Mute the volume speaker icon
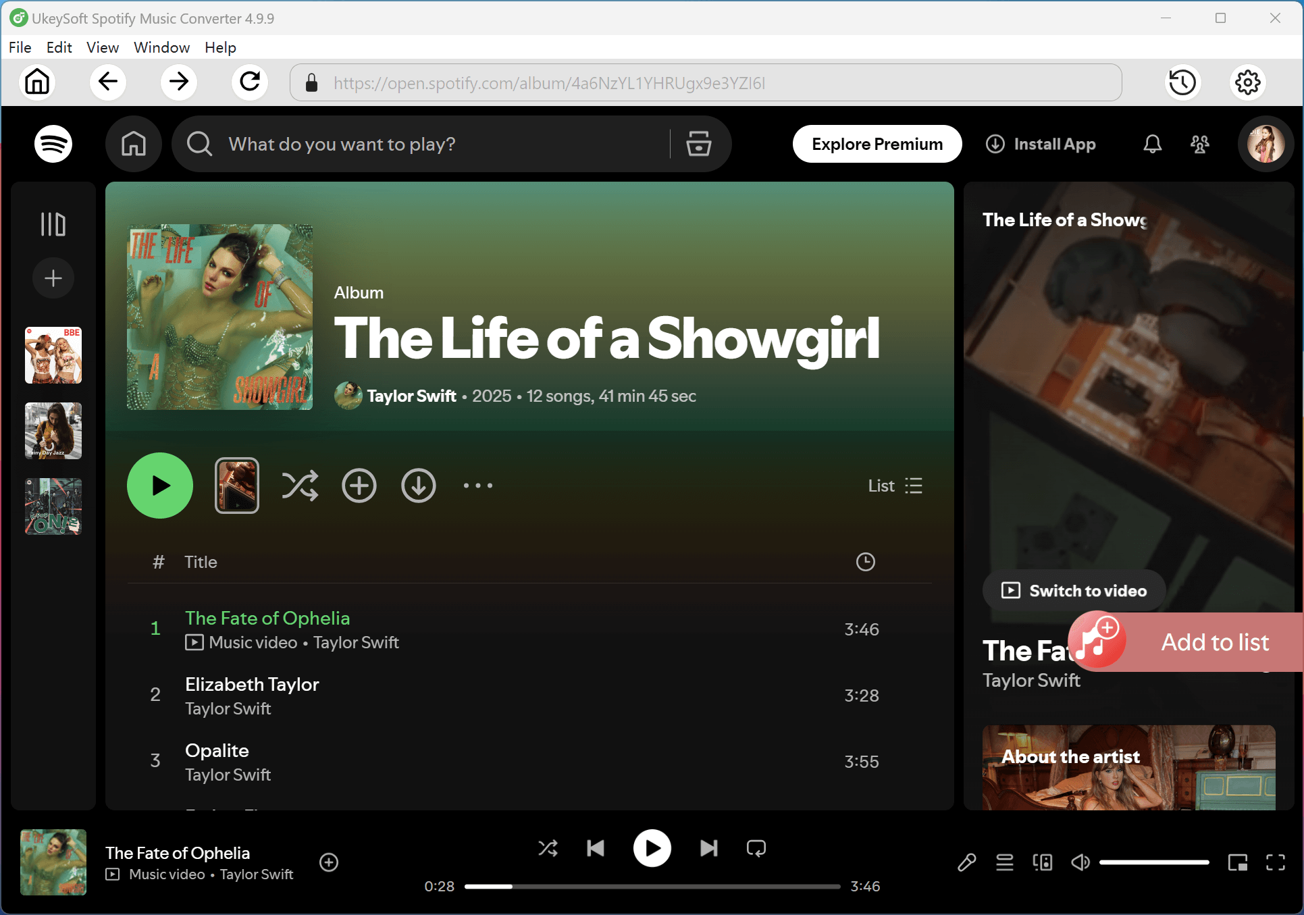1304x915 pixels. (x=1080, y=862)
